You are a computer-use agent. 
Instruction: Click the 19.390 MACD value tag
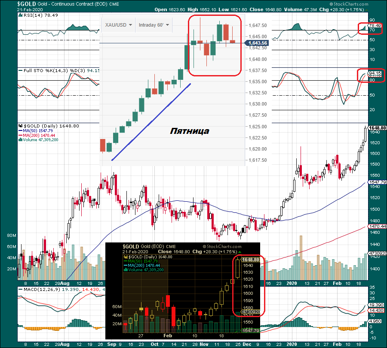coord(376,305)
